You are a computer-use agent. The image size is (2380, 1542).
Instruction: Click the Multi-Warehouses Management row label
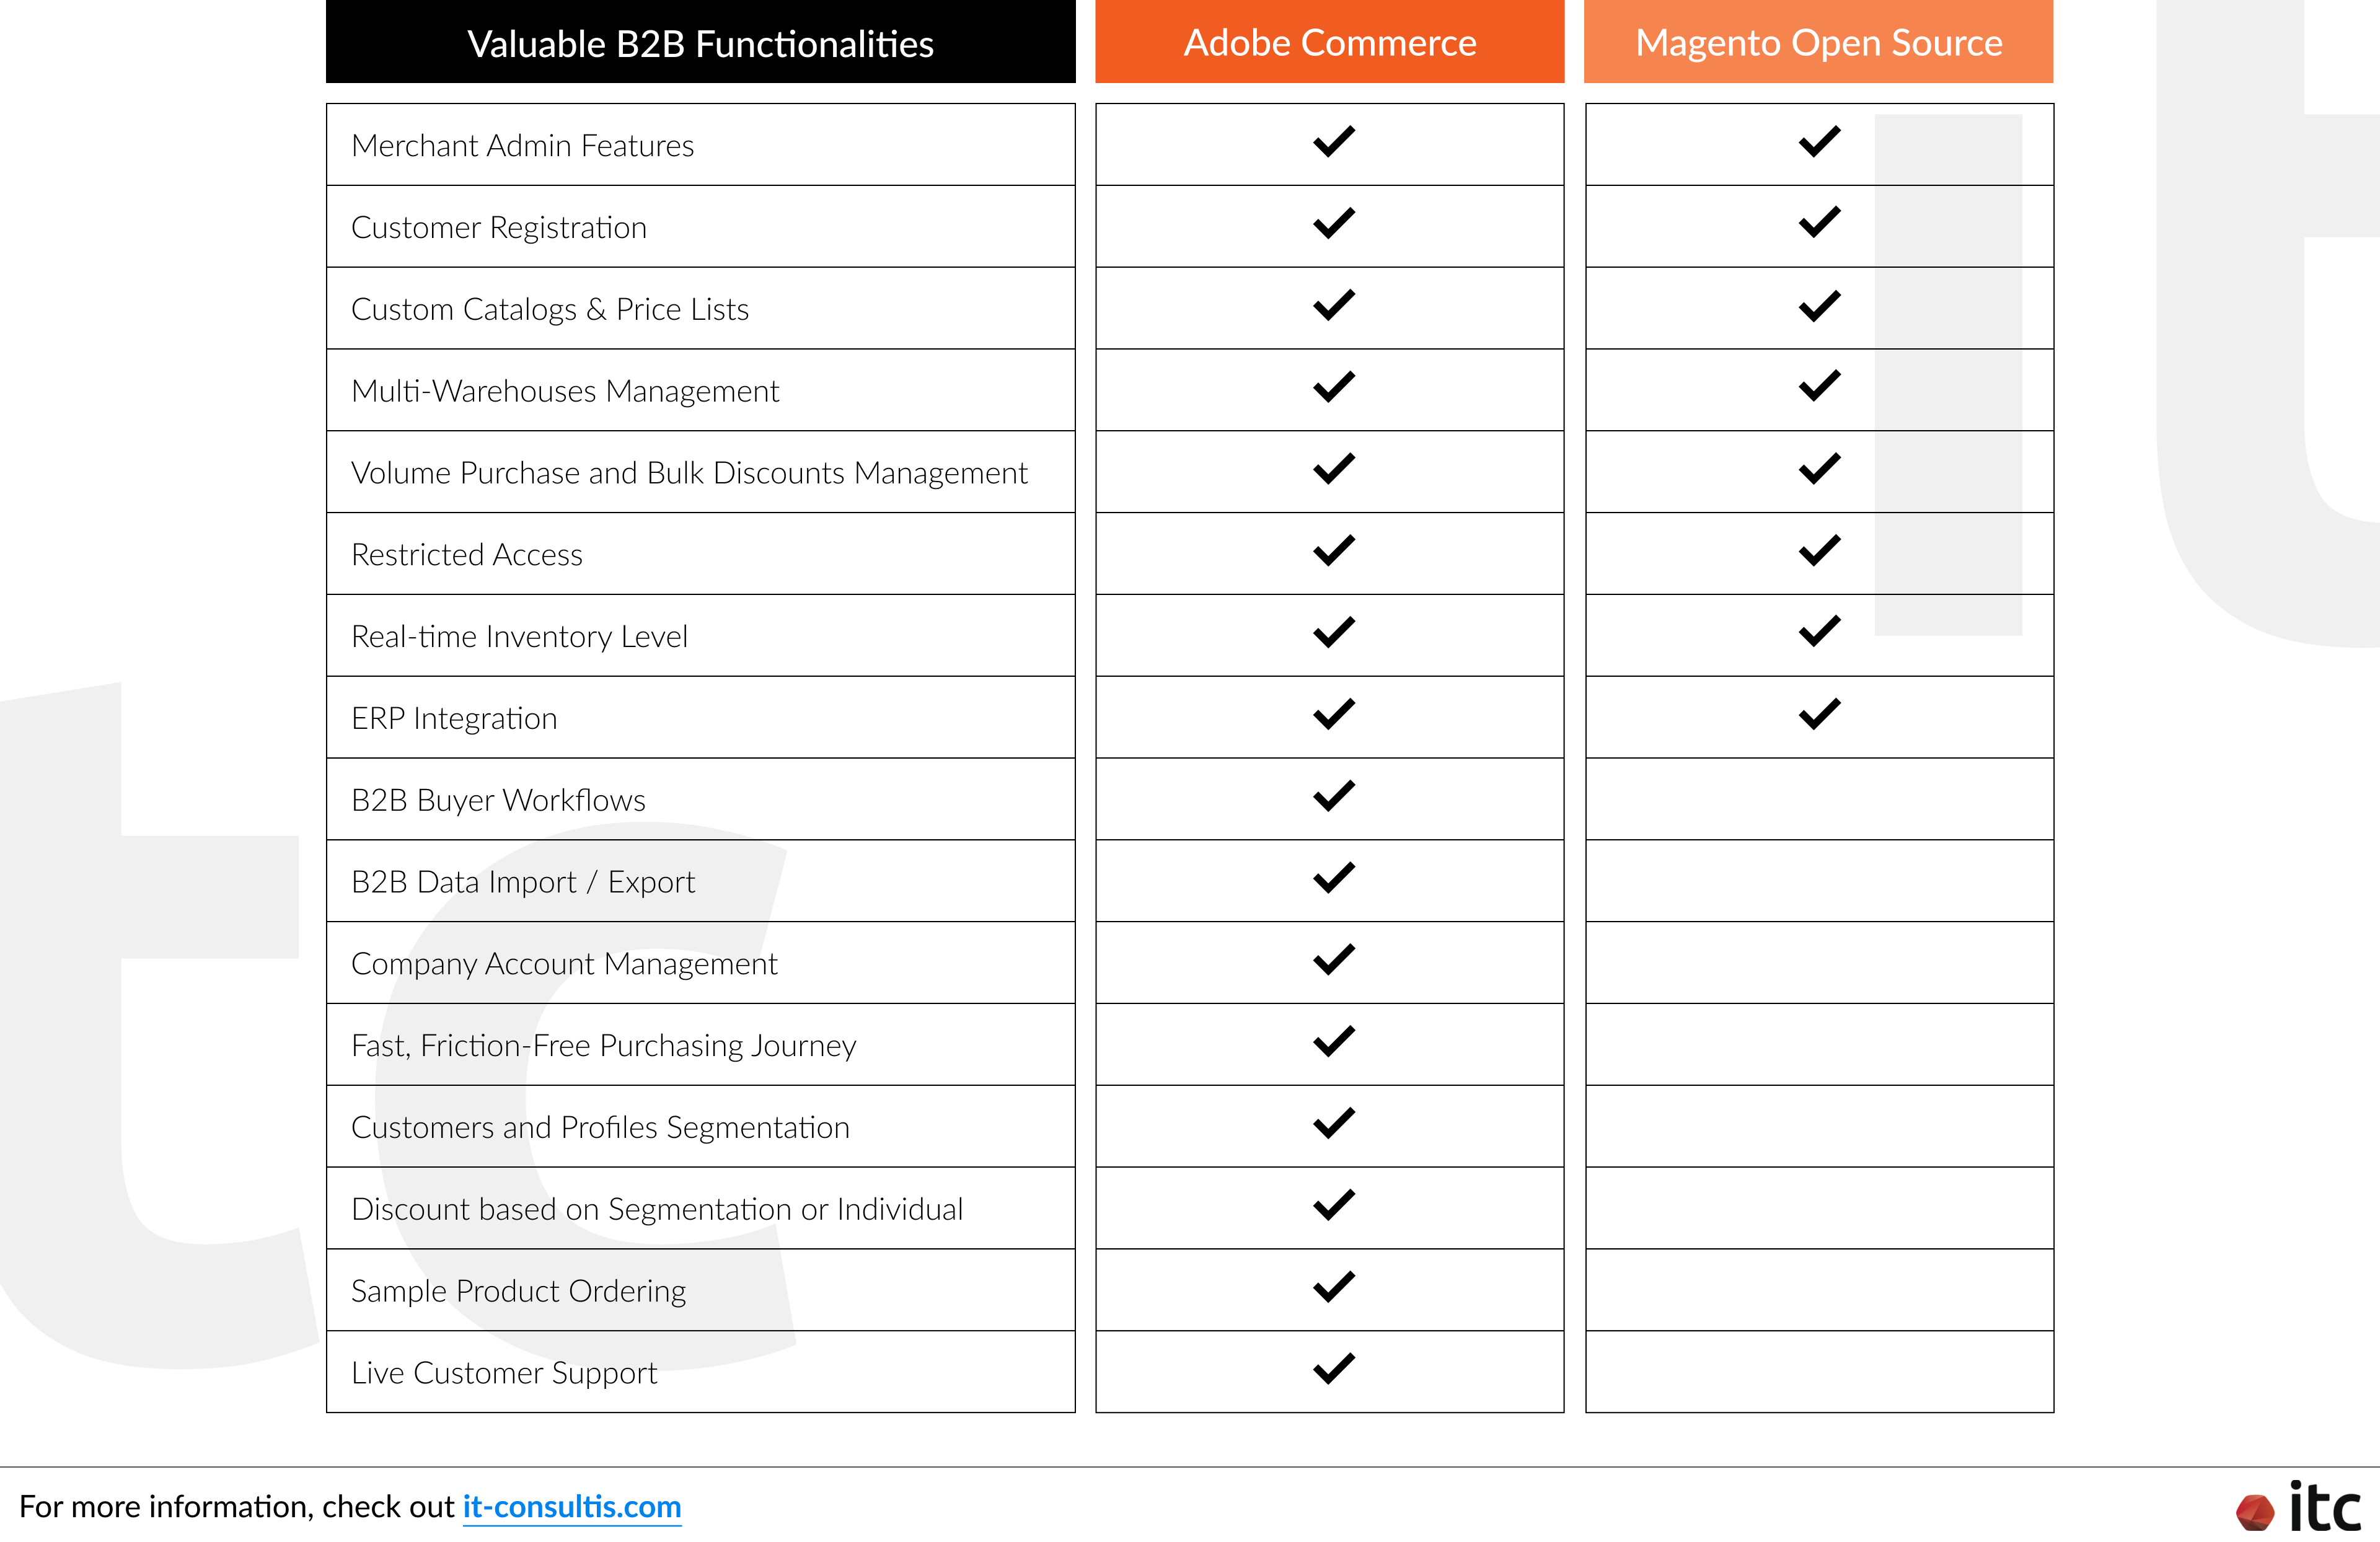(x=565, y=391)
